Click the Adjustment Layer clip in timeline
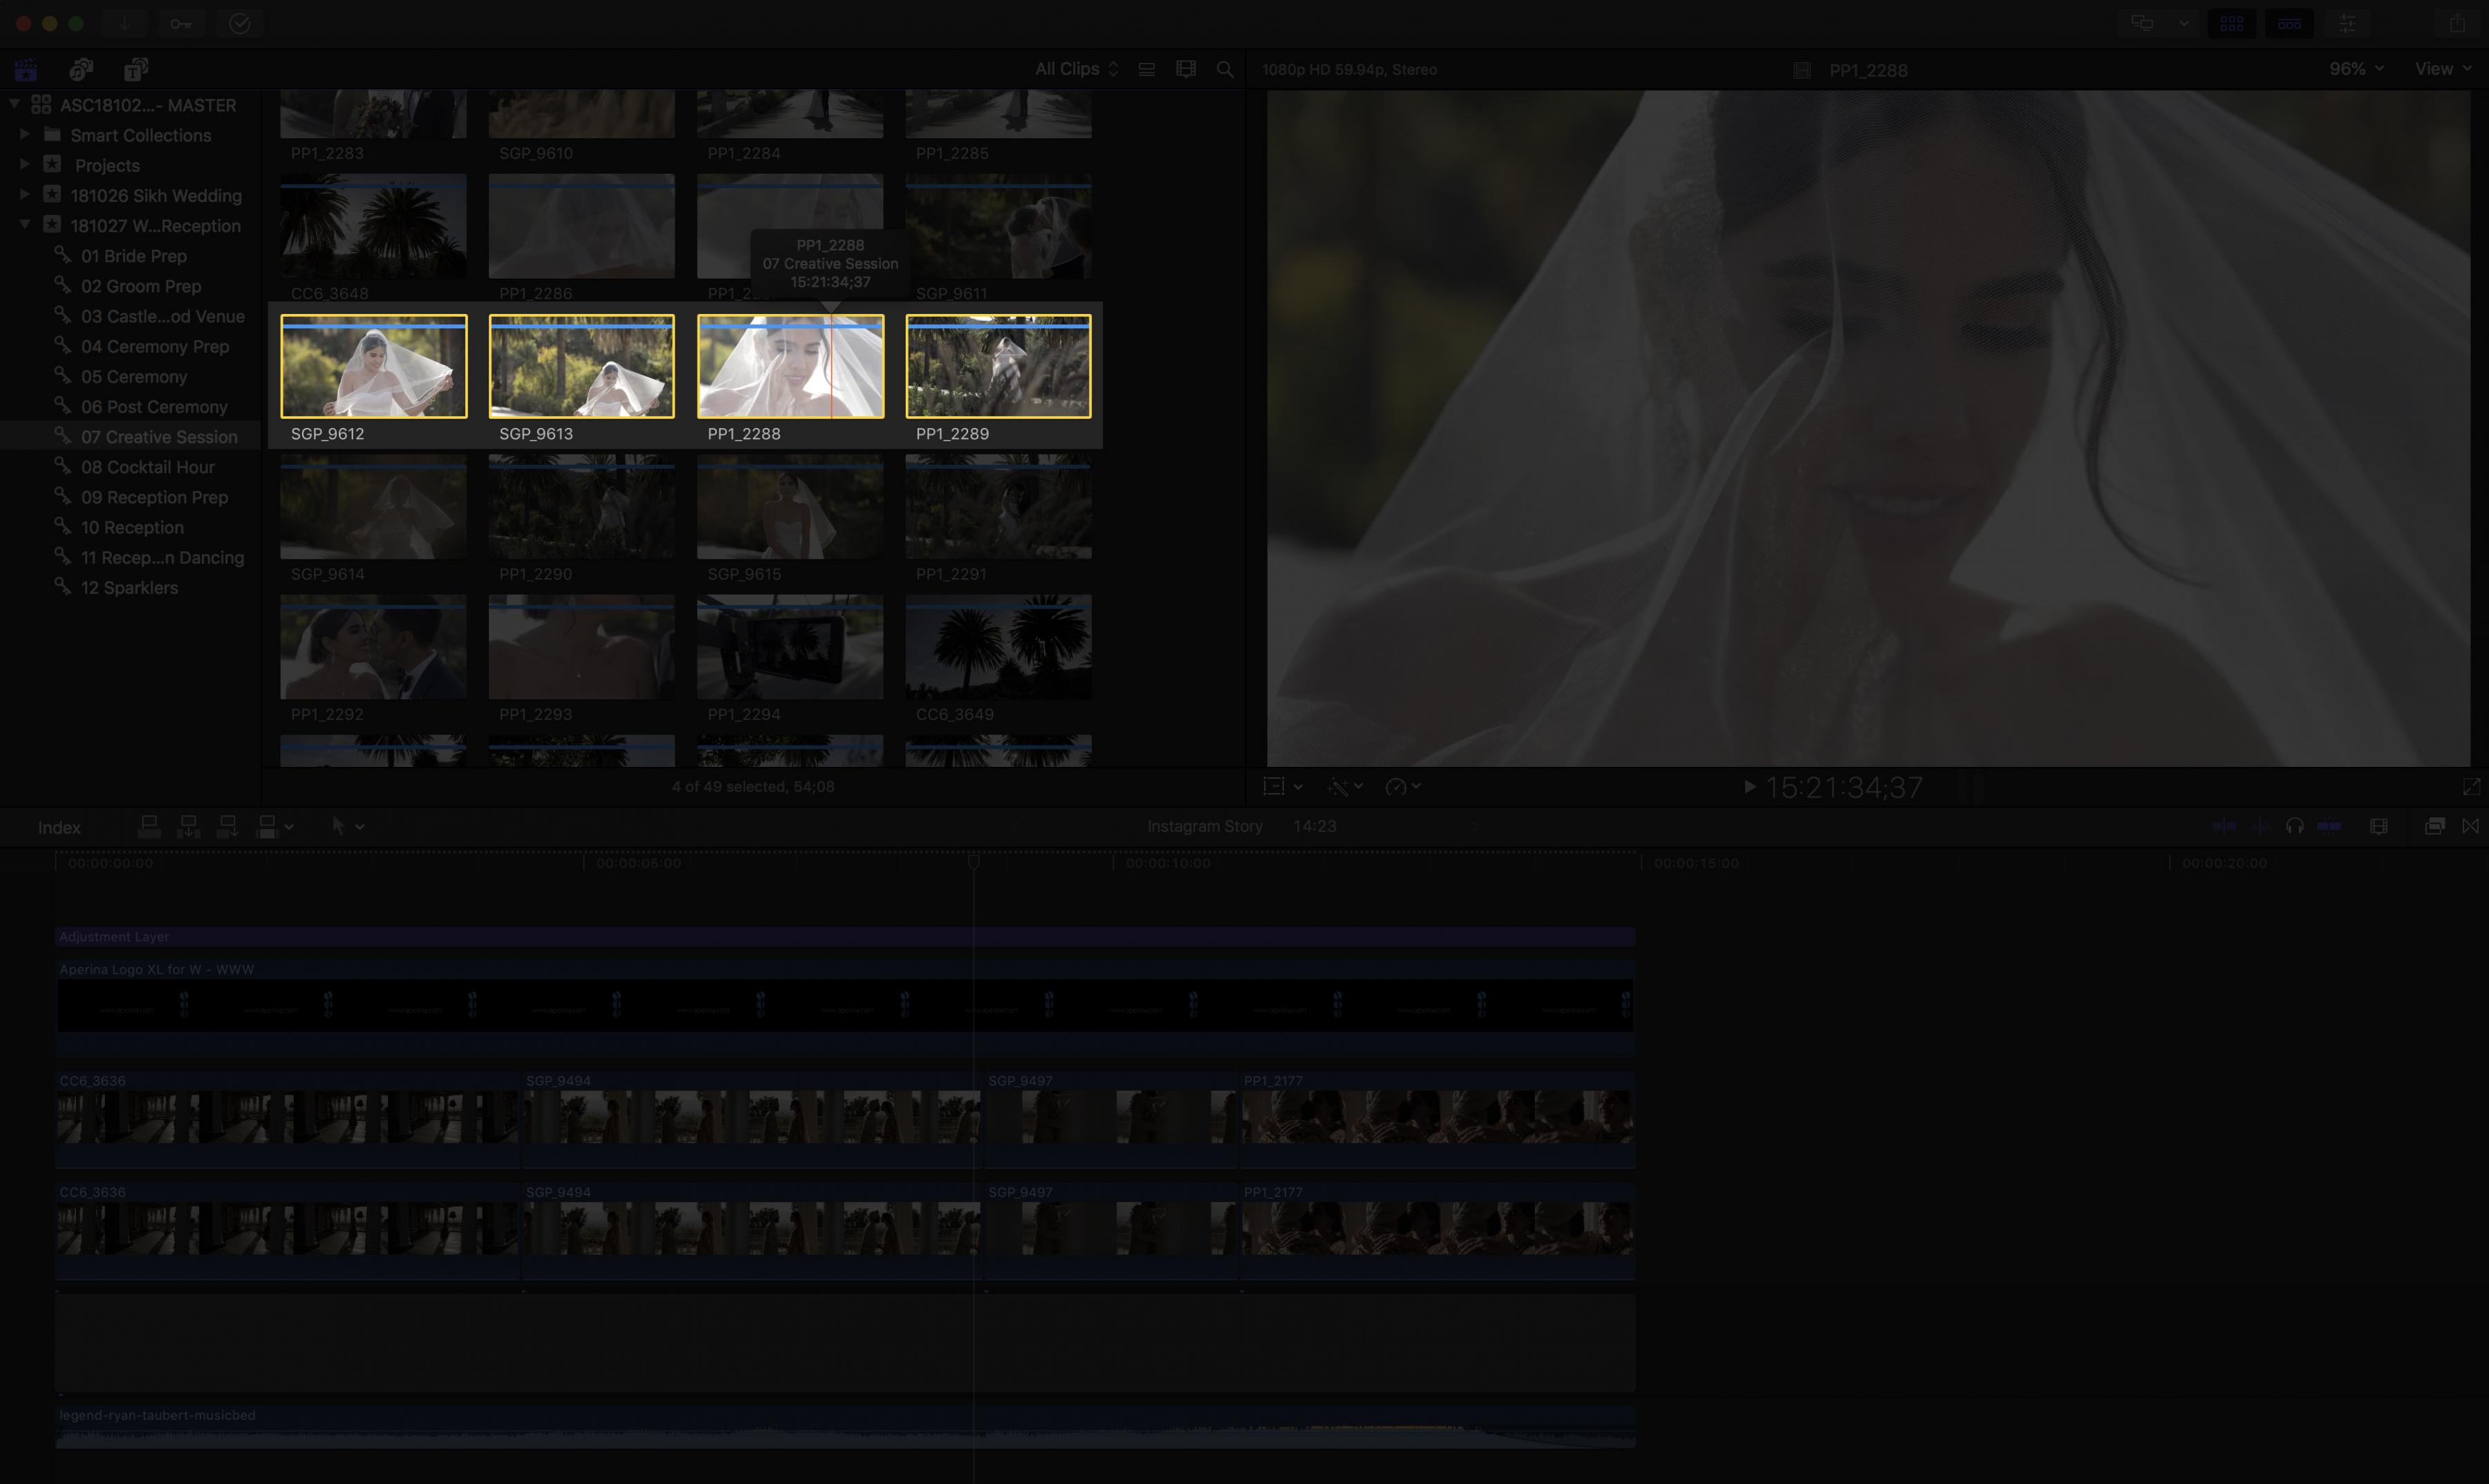The image size is (2489, 1484). point(845,937)
